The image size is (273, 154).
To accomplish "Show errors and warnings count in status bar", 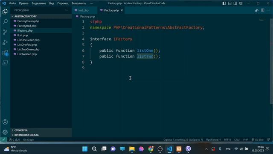I will click(x=15, y=140).
